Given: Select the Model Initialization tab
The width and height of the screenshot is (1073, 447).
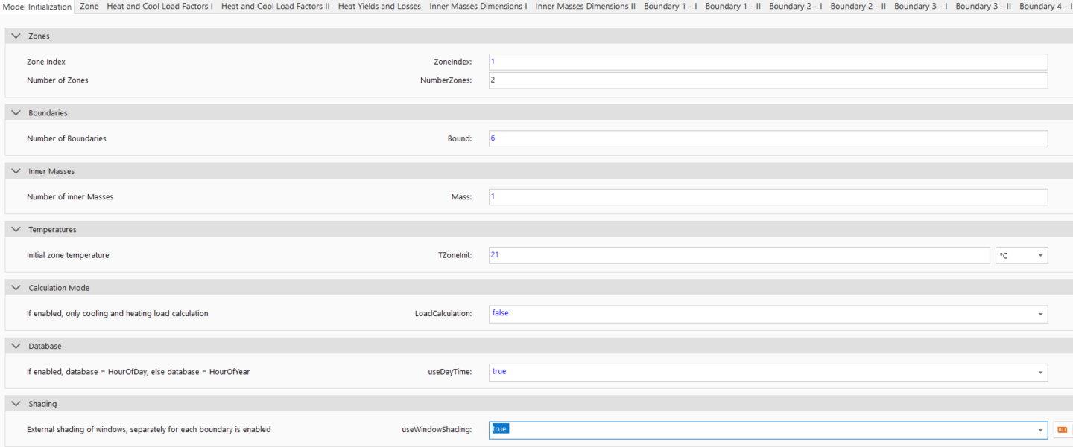Looking at the screenshot, I should pyautogui.click(x=38, y=7).
